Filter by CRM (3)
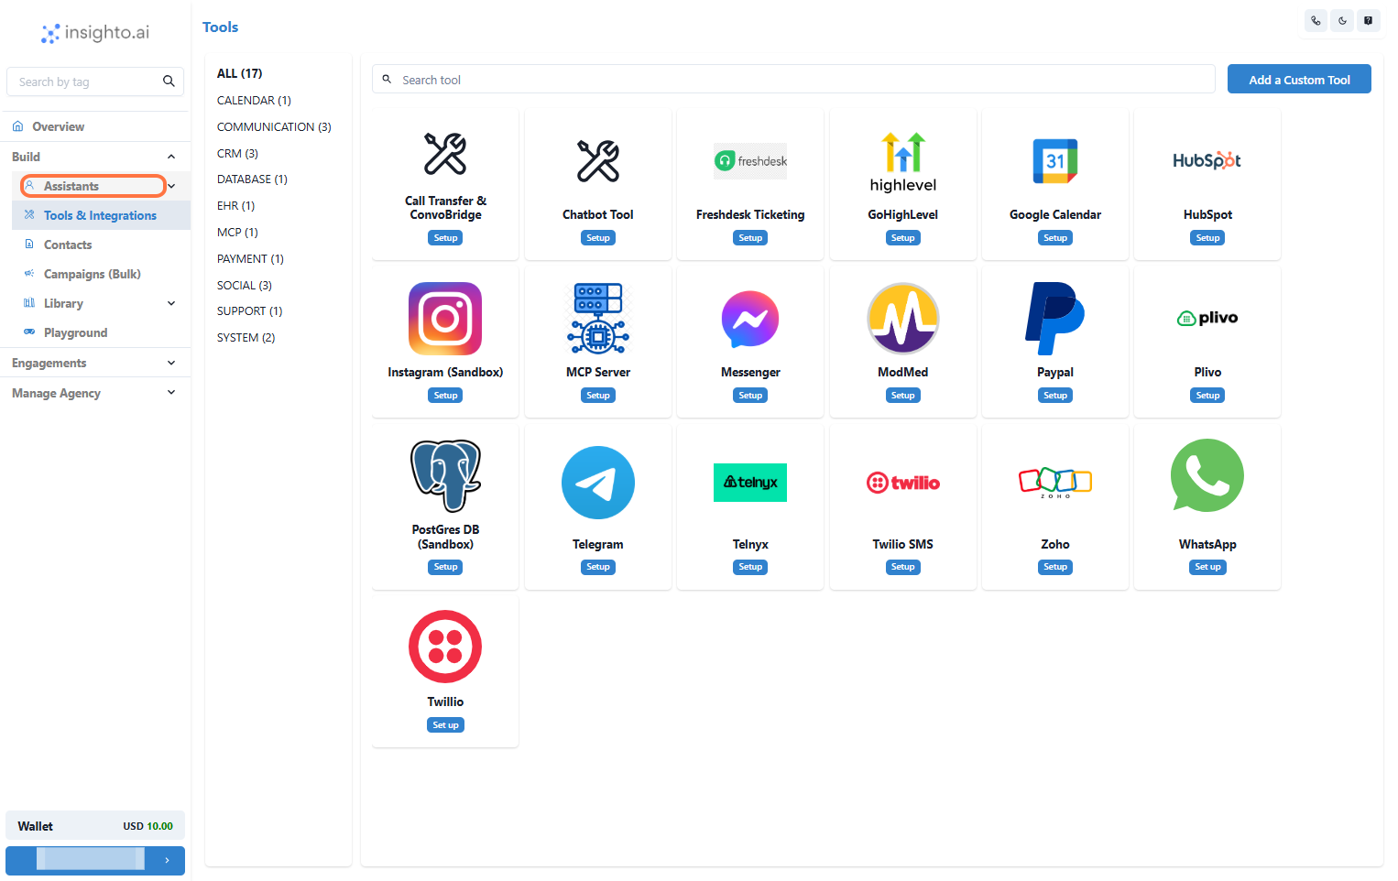Image resolution: width=1398 pixels, height=881 pixels. (237, 153)
